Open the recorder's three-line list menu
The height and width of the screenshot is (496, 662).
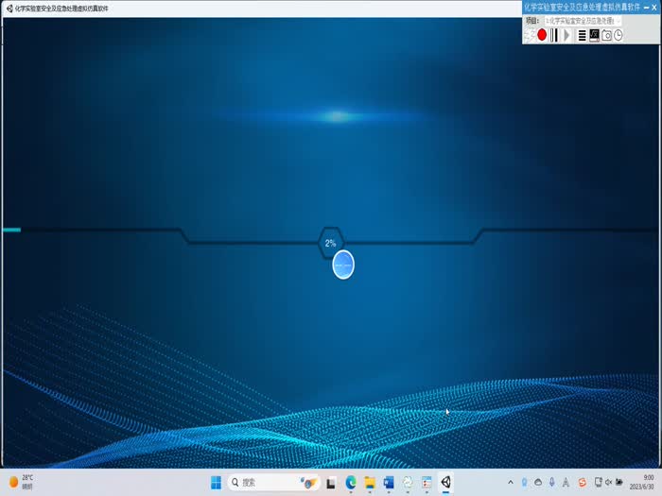point(582,35)
